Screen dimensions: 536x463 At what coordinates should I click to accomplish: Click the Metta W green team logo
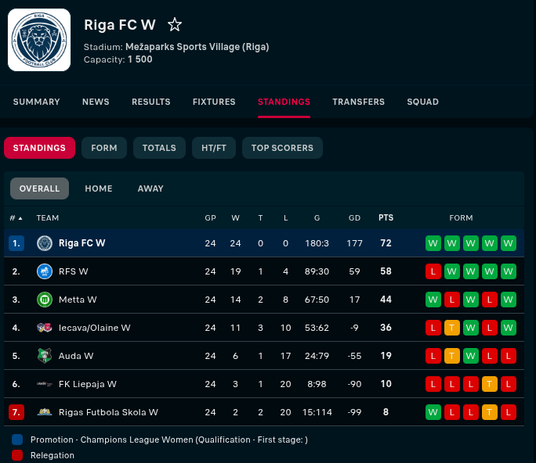(45, 300)
